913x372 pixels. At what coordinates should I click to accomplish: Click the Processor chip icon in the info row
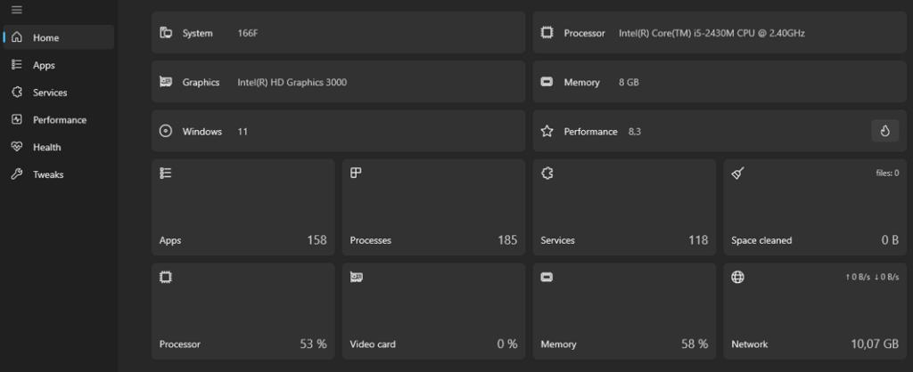[x=547, y=33]
